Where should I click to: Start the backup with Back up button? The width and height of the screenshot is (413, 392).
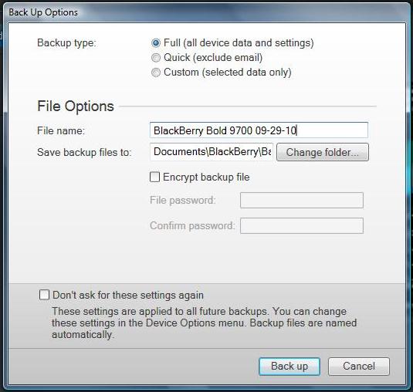[x=289, y=367]
